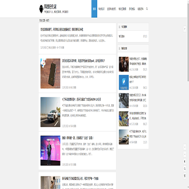Click the single category link in first sidebar widget
The image size is (189, 189).
tap(122, 36)
